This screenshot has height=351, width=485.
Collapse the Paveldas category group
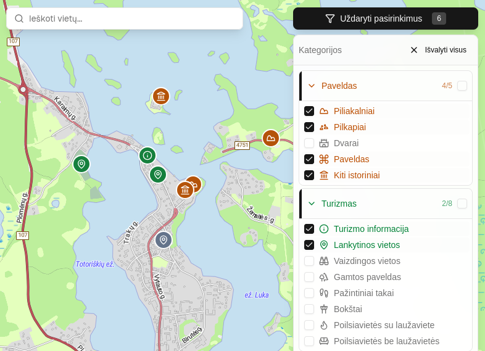coord(312,86)
